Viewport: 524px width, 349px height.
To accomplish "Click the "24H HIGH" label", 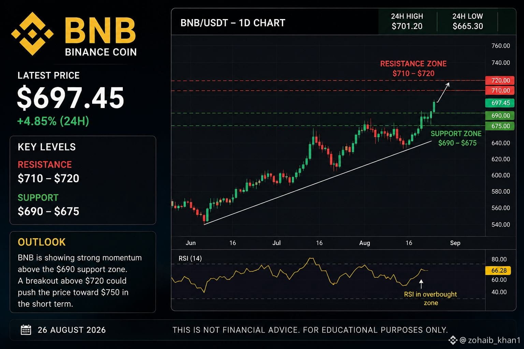I will (407, 16).
